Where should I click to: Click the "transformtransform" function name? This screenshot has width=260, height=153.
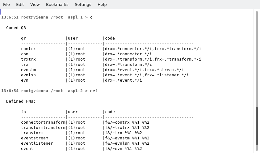click(43, 128)
